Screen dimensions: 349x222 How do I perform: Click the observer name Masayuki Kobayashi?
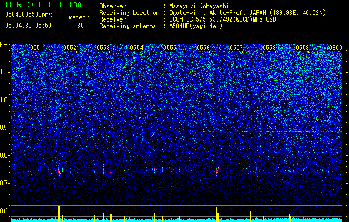199,6
